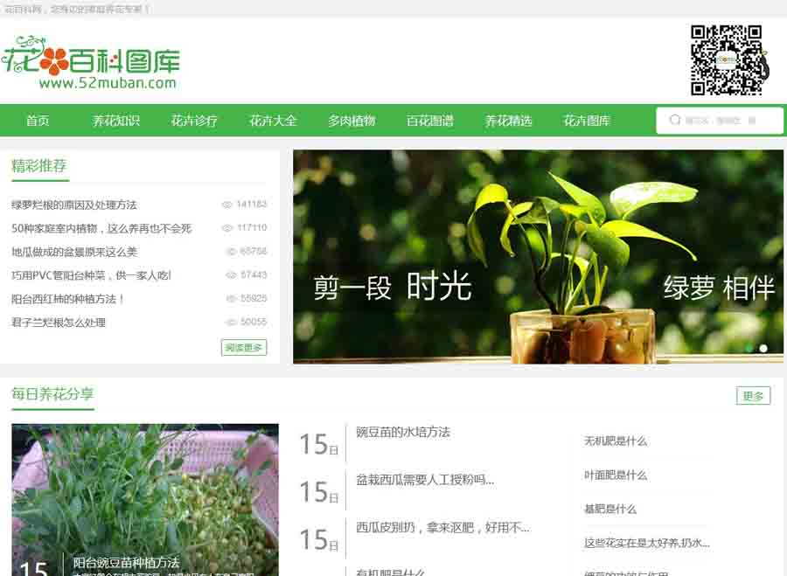Open article 君子兰烂根怎么处理
The height and width of the screenshot is (576, 787).
59,323
